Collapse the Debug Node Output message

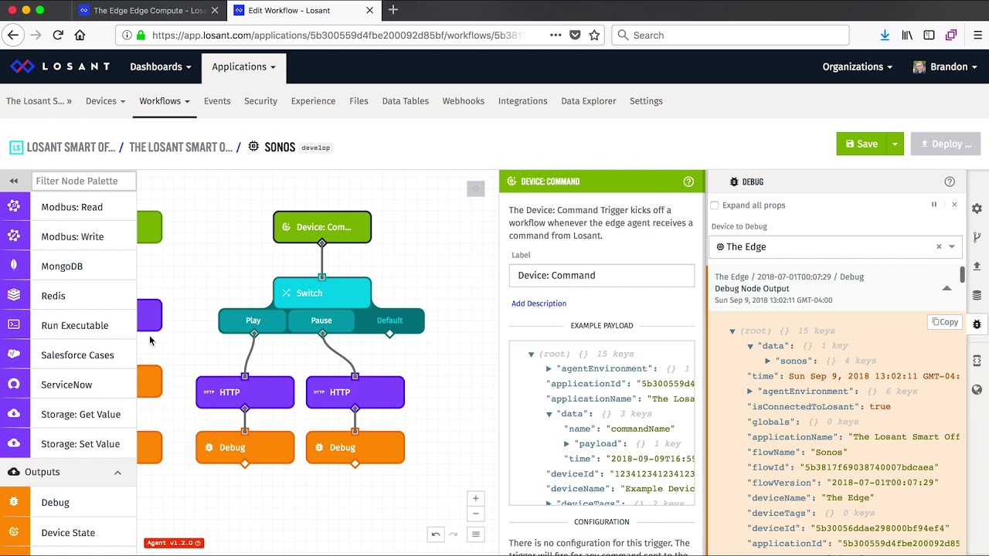(x=947, y=288)
